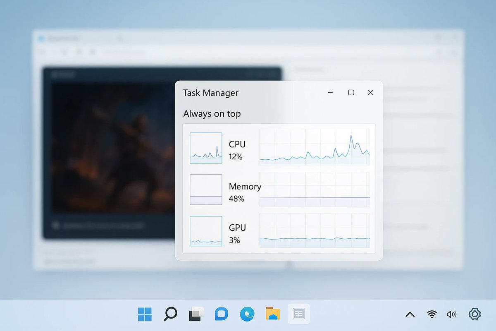The image size is (496, 331).
Task: Open Teams Chat from the taskbar
Action: click(221, 313)
